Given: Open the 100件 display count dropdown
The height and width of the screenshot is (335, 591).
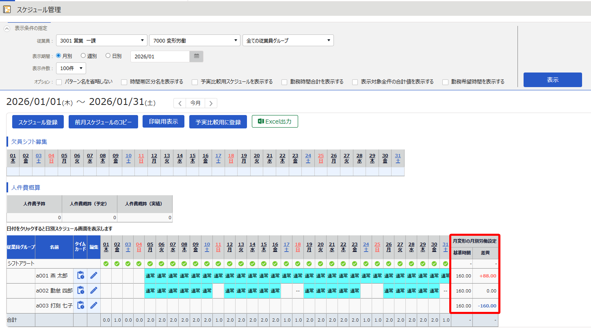Looking at the screenshot, I should click(x=71, y=68).
